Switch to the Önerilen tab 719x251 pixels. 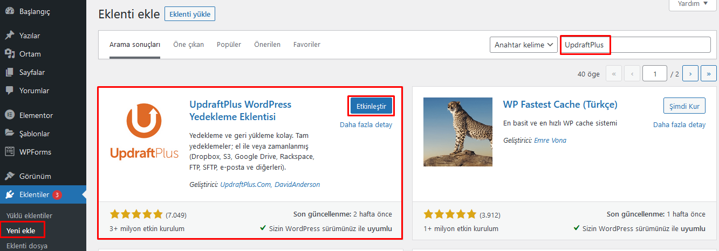[x=268, y=45]
